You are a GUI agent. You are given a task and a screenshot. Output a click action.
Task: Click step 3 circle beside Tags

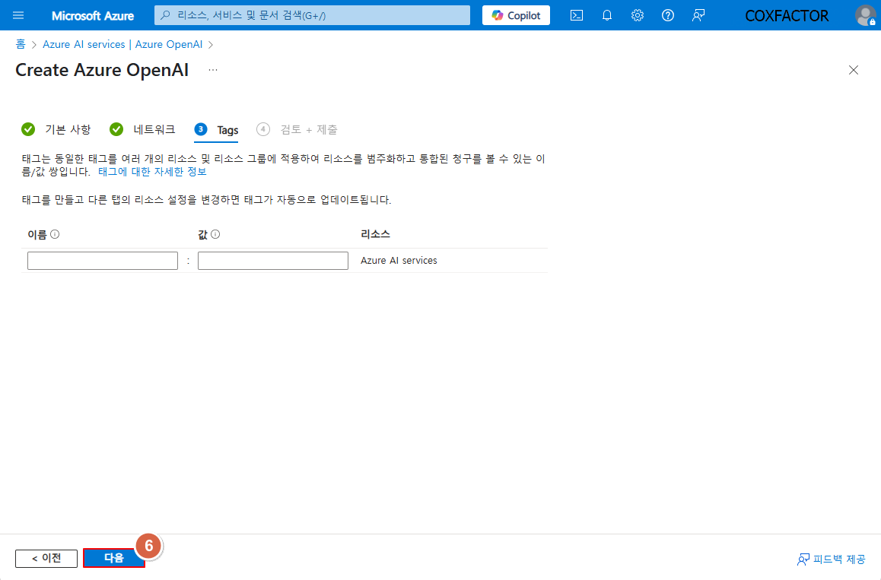(x=201, y=129)
